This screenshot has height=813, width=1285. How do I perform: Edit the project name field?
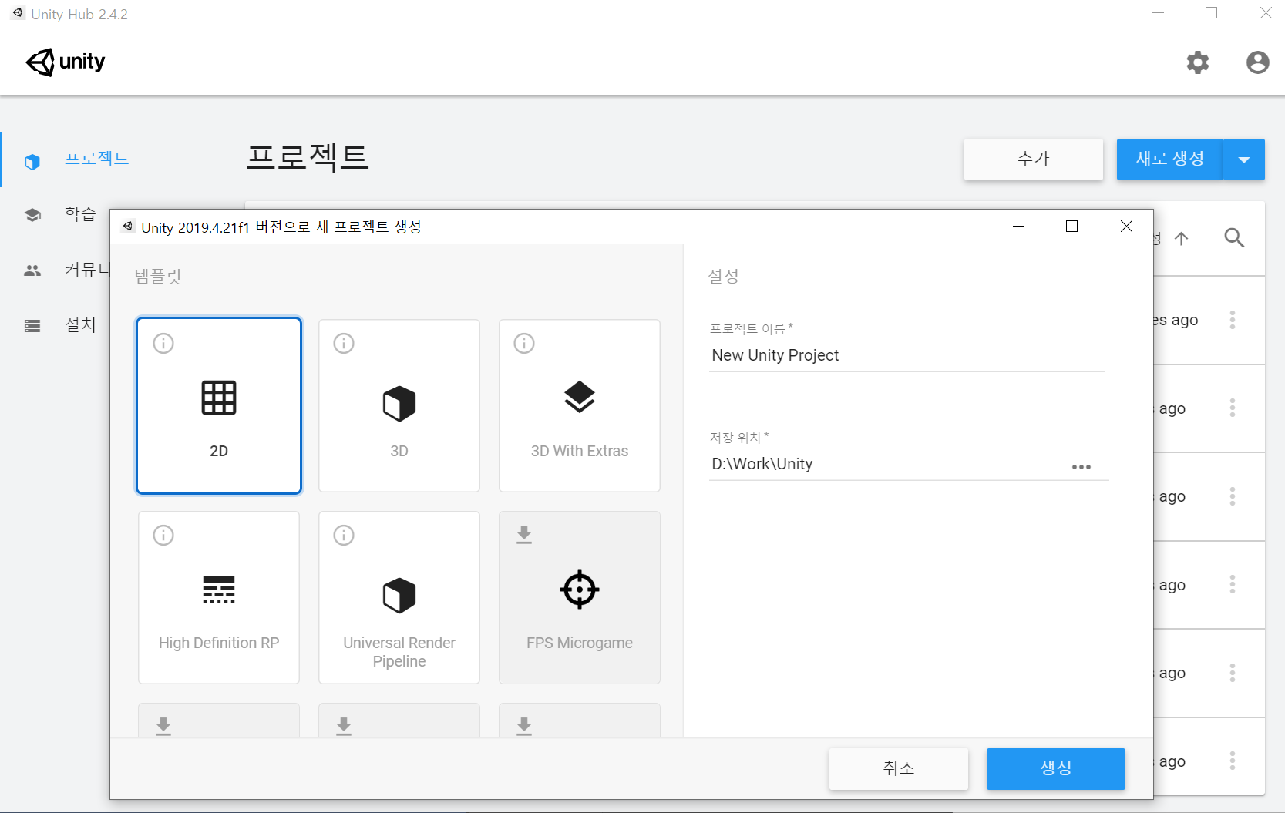907,355
